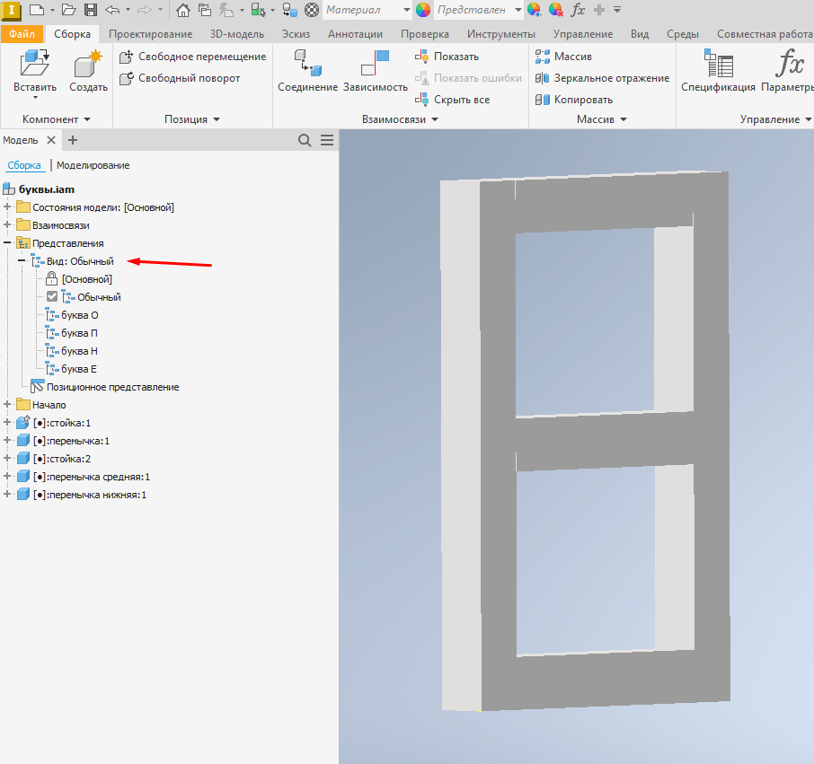Open fx parameters in quick toolbar
The height and width of the screenshot is (764, 814).
pos(578,9)
